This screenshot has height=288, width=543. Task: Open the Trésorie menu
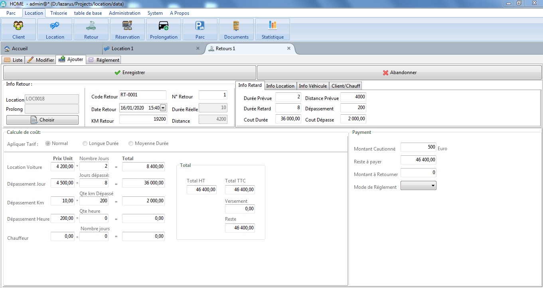(x=59, y=13)
